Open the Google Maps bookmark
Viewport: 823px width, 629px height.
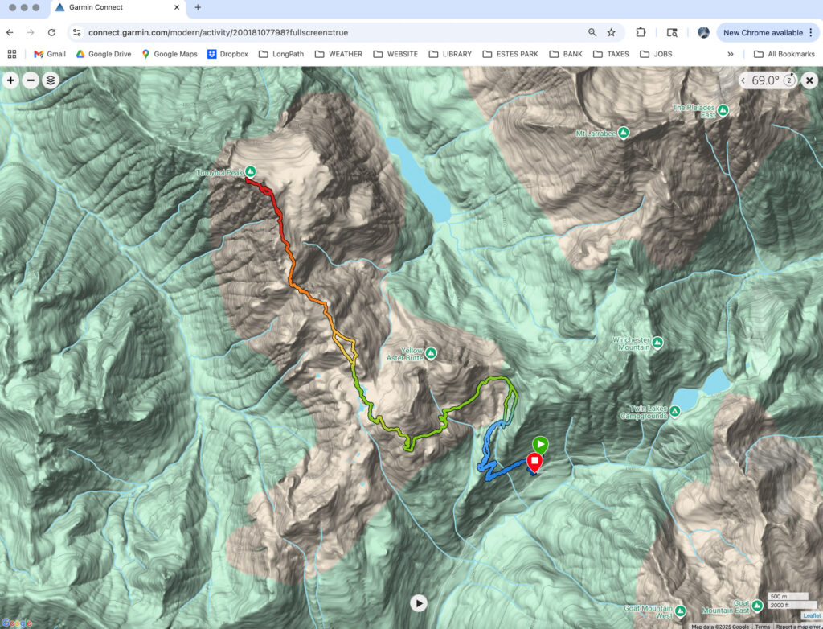pos(169,54)
